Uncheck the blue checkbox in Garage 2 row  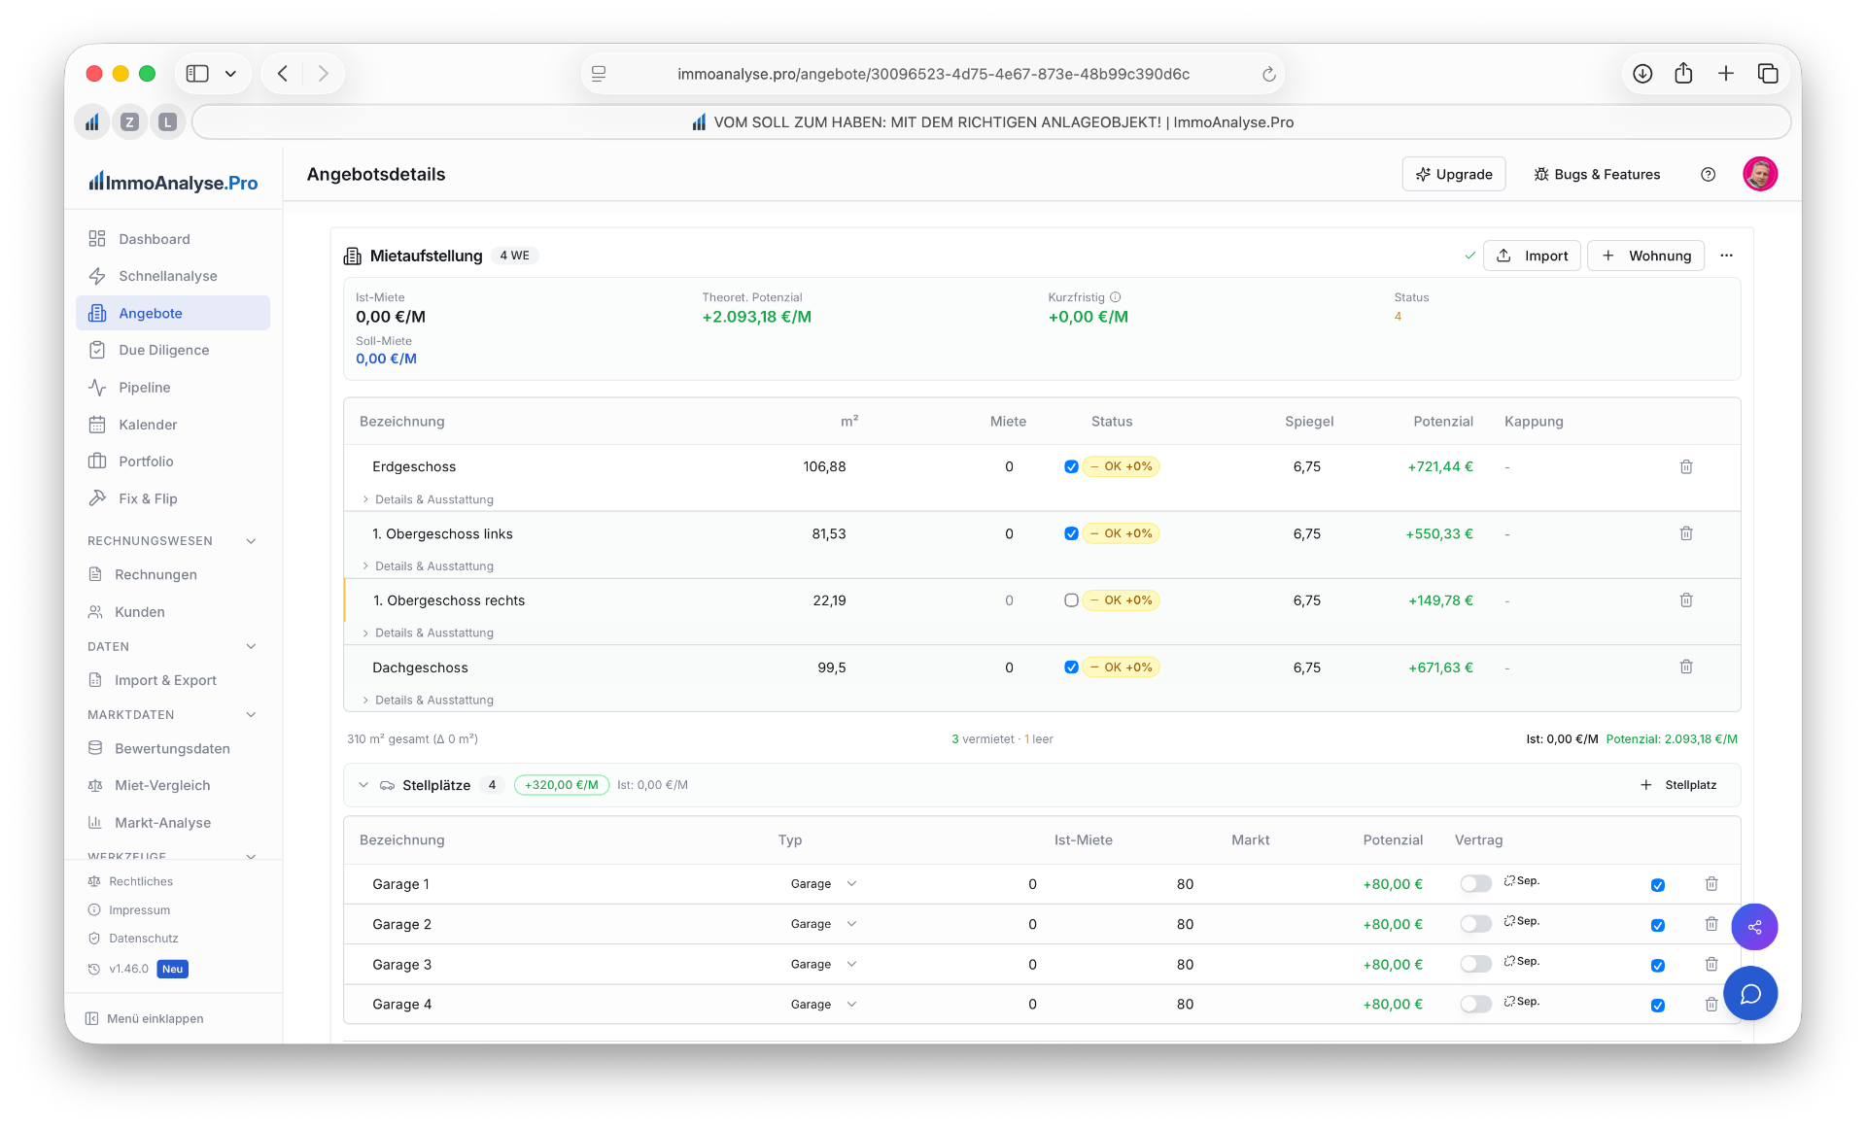coord(1658,925)
